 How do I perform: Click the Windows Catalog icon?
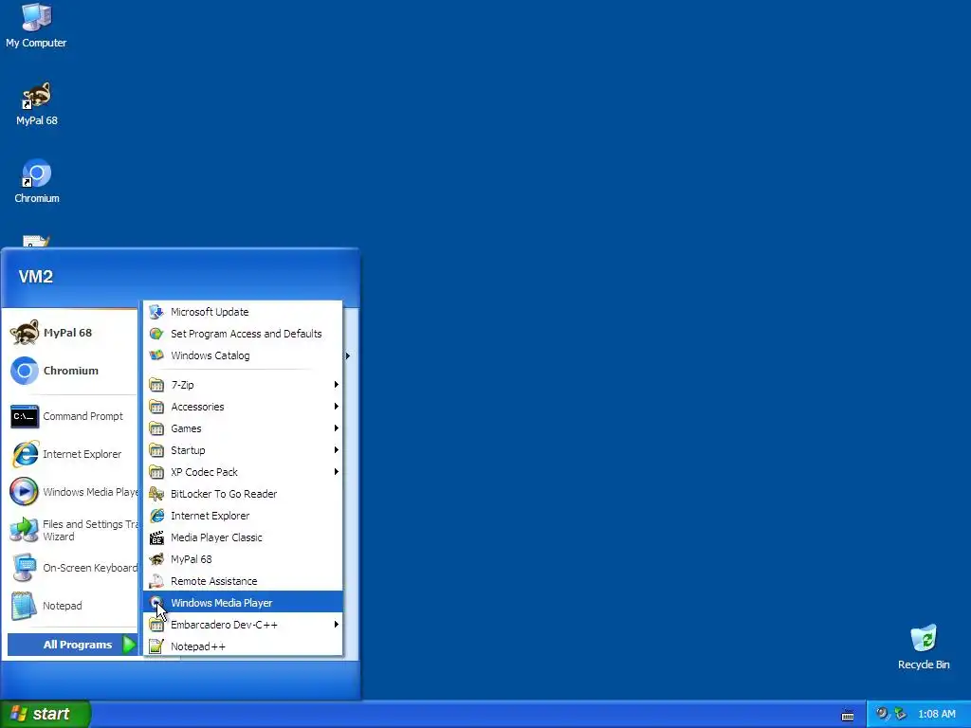coord(156,355)
